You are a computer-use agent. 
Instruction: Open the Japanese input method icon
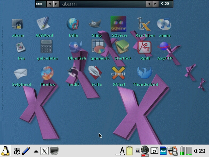17,151
